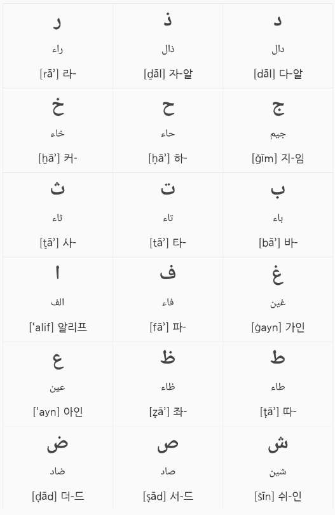Screen dimensions: 335x515
Task: Select the alif cell labeled 알리프
Action: click(58, 299)
